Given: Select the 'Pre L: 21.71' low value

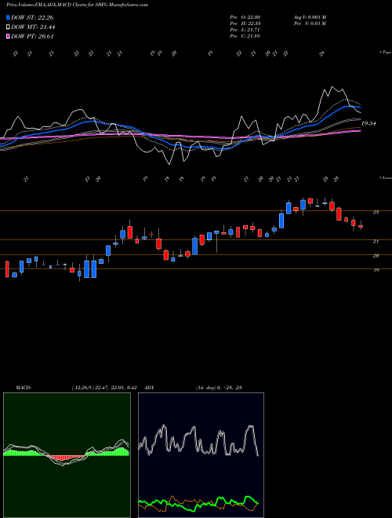Looking at the screenshot, I should coord(245,30).
